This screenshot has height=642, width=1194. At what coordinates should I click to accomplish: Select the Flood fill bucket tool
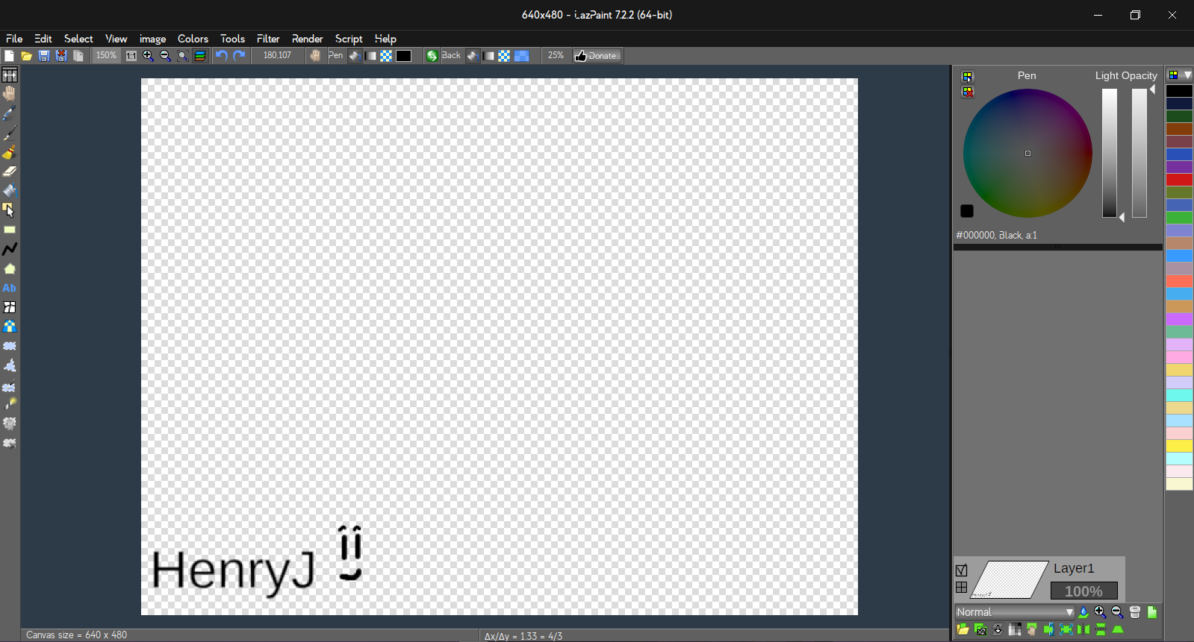[x=10, y=191]
